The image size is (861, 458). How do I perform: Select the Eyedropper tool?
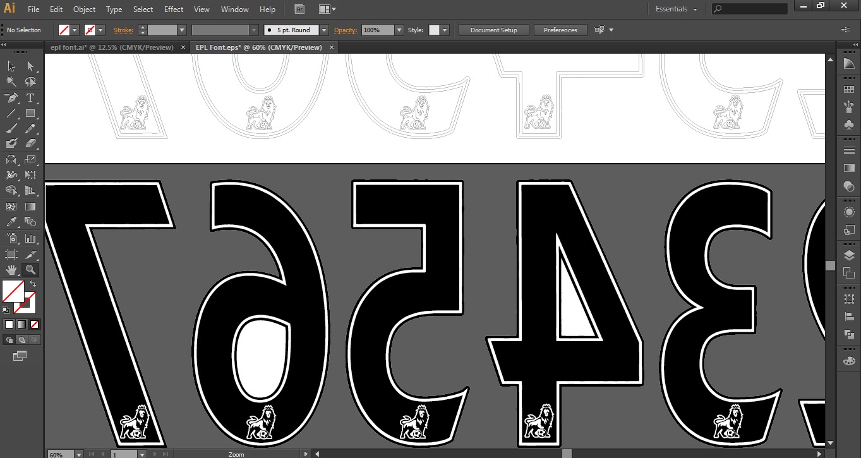coord(11,222)
